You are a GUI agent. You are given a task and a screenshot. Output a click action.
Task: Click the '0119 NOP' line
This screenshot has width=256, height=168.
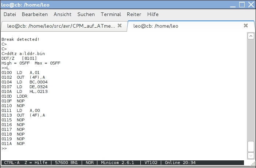(13, 139)
